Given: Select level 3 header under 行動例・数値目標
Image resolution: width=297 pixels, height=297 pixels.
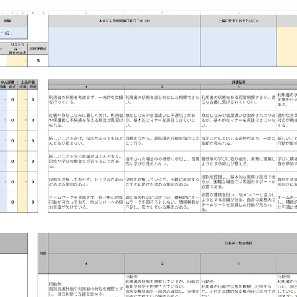Looking at the screenshot, I should tap(238, 264).
